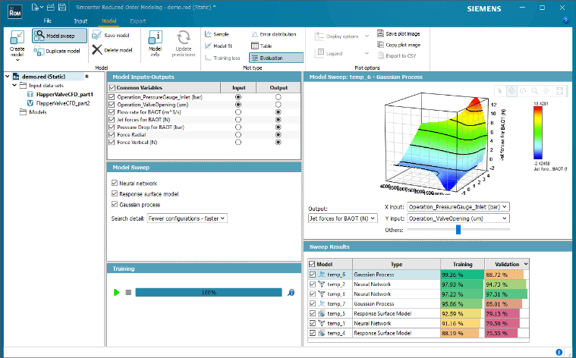Open Search detail dropdown
The width and height of the screenshot is (576, 358).
[x=187, y=218]
